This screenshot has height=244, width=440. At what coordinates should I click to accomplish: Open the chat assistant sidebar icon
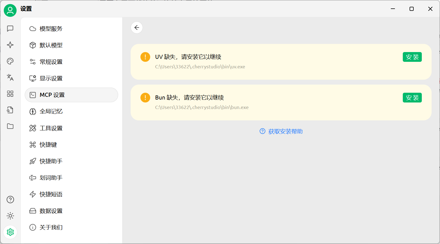[x=10, y=28]
